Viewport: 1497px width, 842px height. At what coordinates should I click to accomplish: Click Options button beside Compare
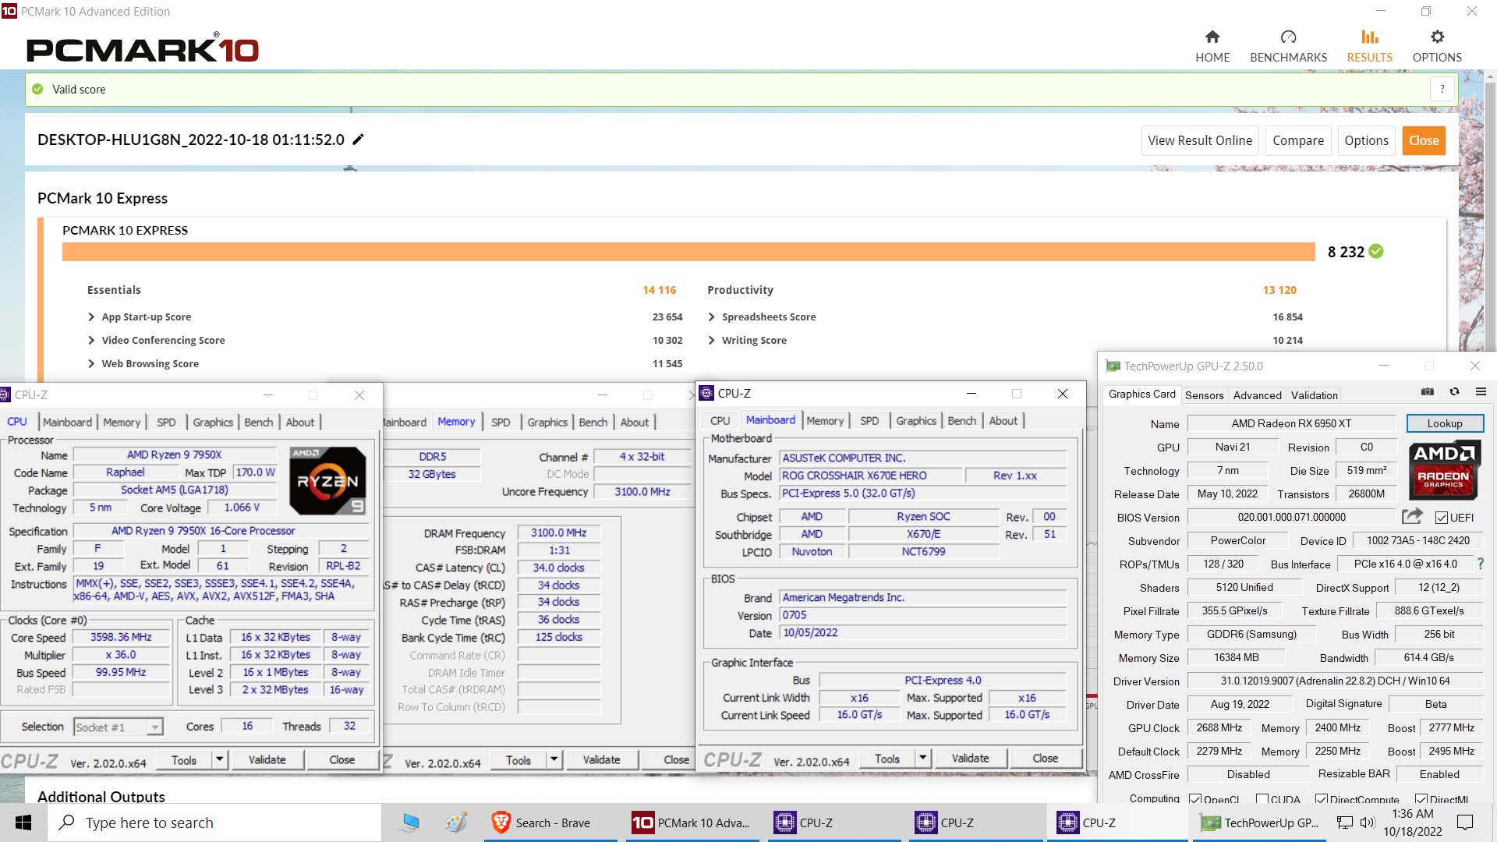(x=1366, y=140)
